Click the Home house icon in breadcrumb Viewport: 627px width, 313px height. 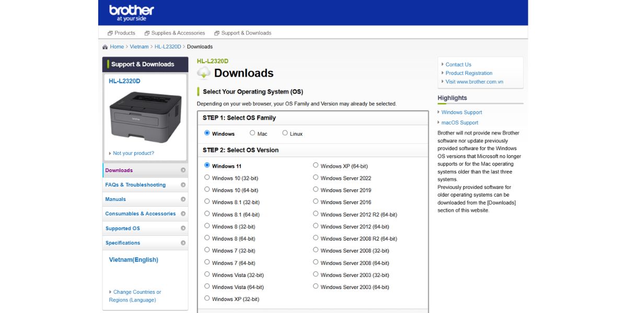tap(105, 47)
